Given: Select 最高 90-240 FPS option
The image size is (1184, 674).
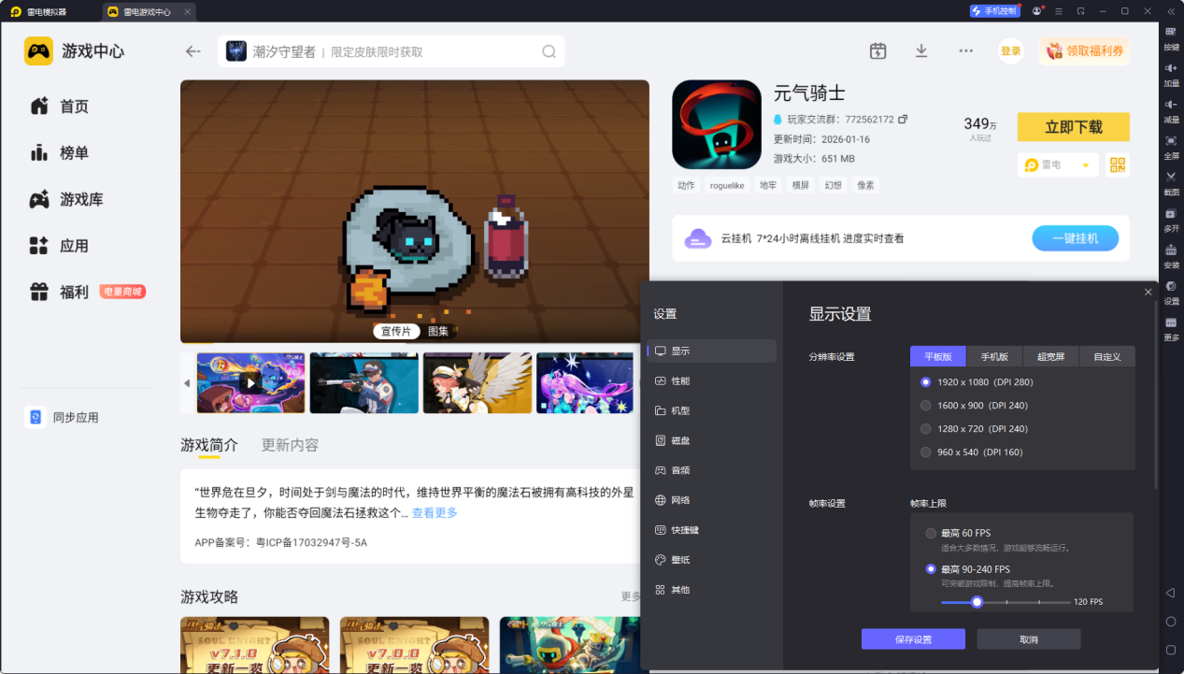Looking at the screenshot, I should click(x=967, y=569).
